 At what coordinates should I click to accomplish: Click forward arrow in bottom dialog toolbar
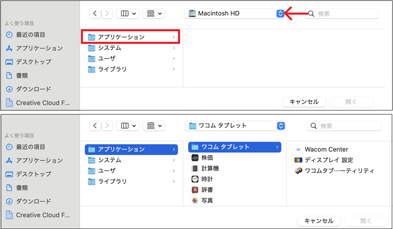click(107, 125)
